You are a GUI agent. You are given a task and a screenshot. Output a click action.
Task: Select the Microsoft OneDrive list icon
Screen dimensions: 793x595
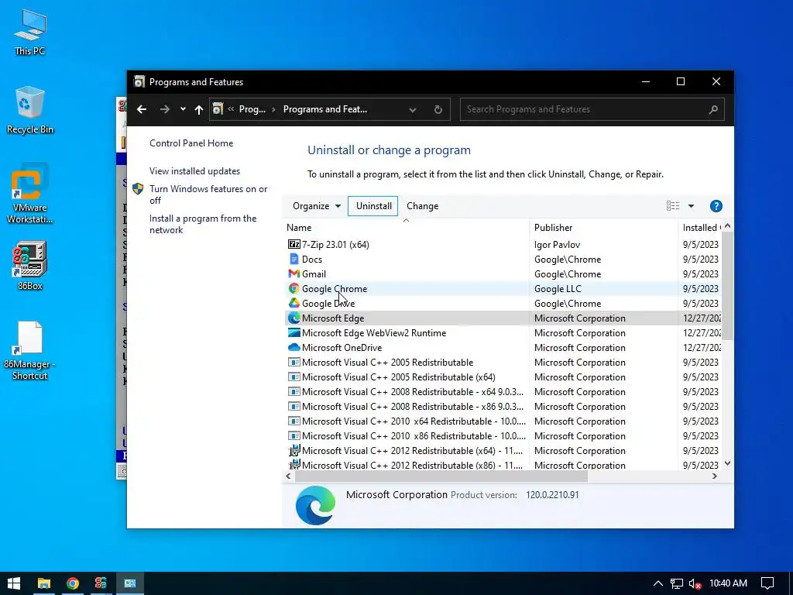294,348
